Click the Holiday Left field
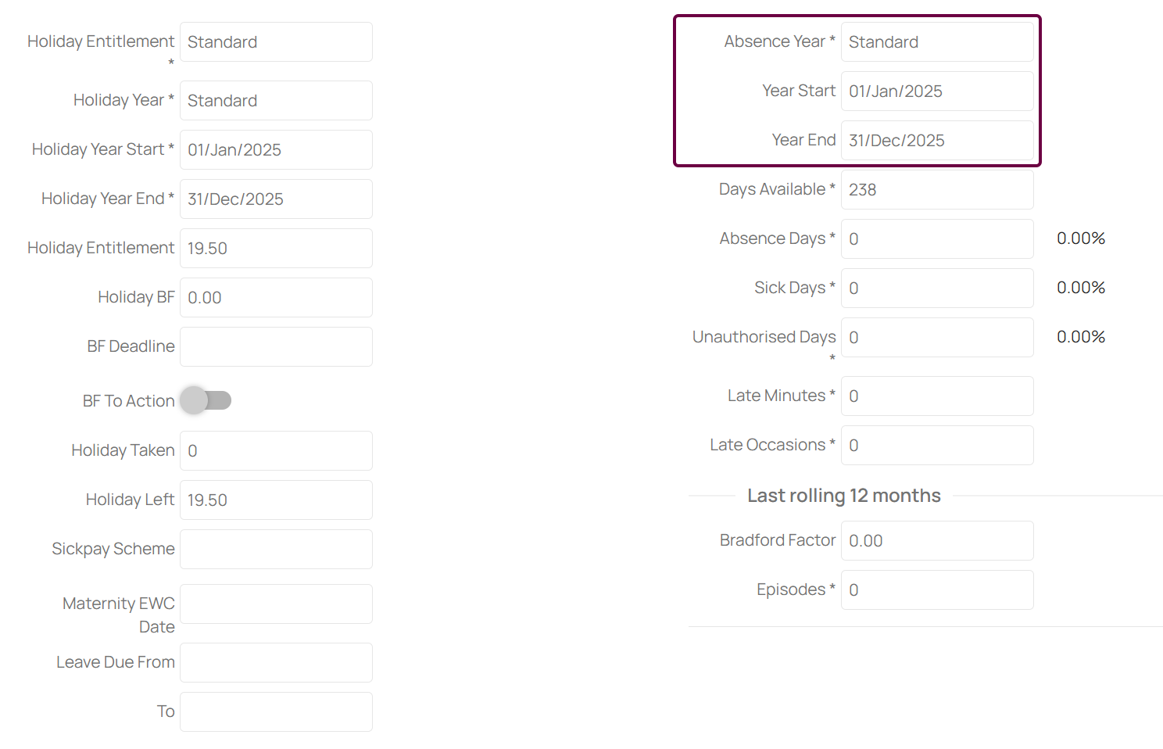 click(276, 500)
